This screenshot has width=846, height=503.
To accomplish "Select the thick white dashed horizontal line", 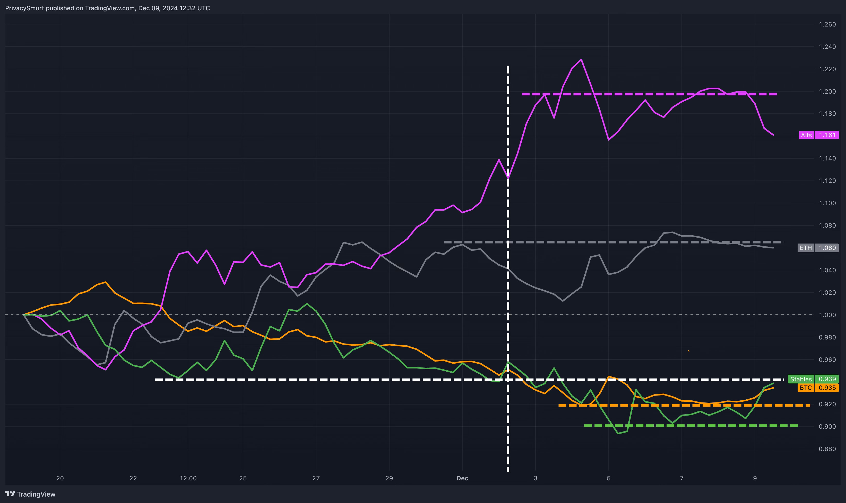I will [469, 380].
